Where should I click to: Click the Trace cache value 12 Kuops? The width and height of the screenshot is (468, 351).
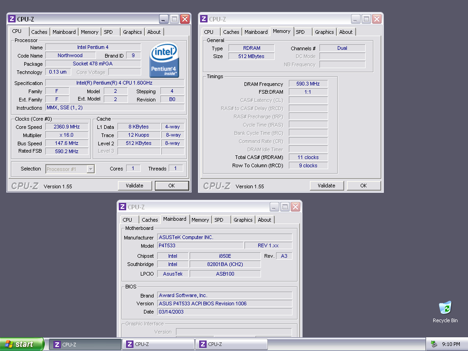(139, 135)
